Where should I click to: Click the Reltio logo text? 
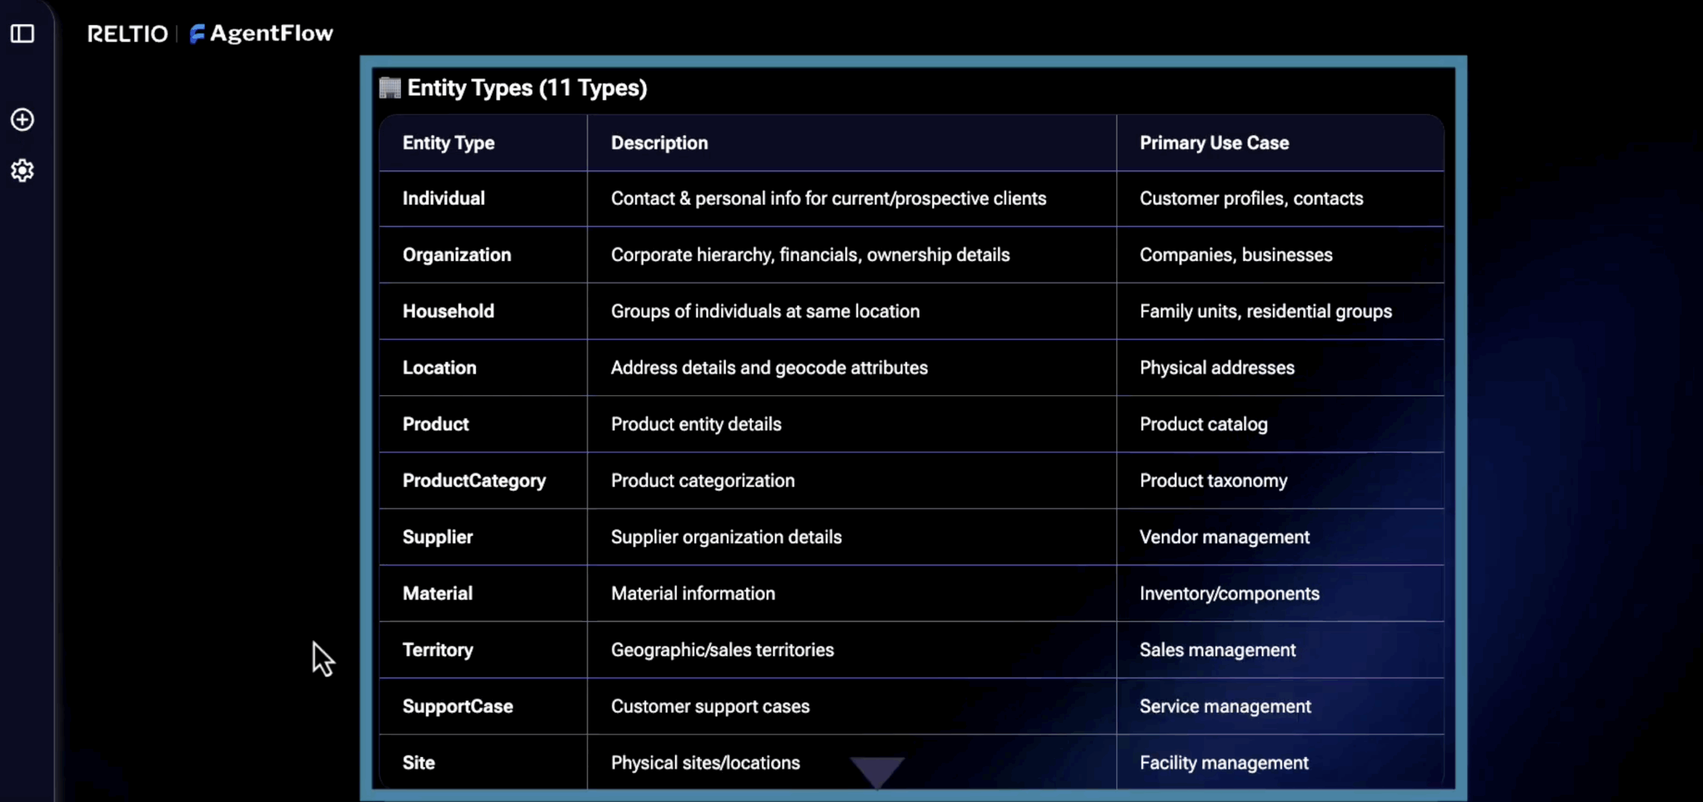(128, 34)
